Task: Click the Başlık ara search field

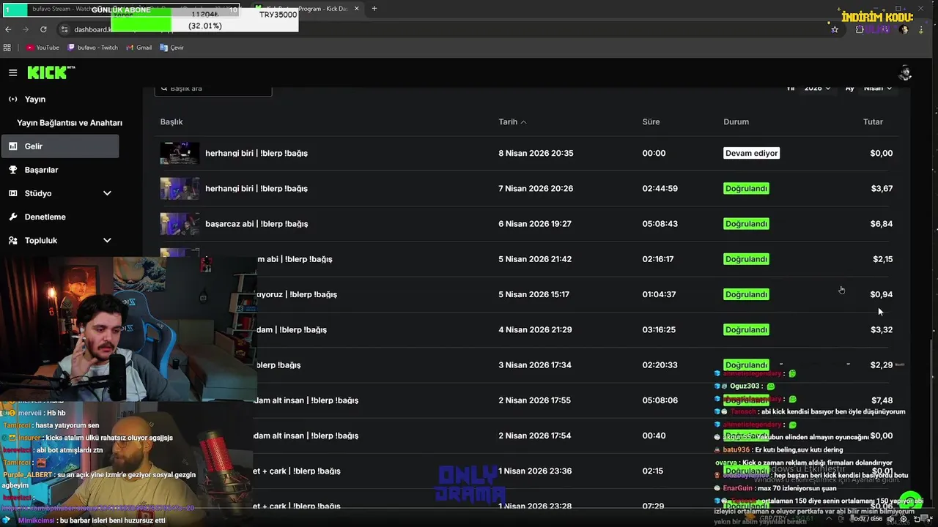Action: [x=213, y=89]
